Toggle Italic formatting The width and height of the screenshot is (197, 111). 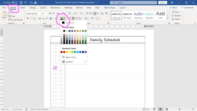click(31, 18)
